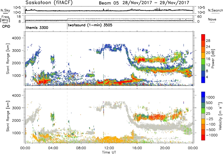This screenshot has width=223, height=154.
Task: Click the 'Beam 05' label
Action: (x=109, y=3)
